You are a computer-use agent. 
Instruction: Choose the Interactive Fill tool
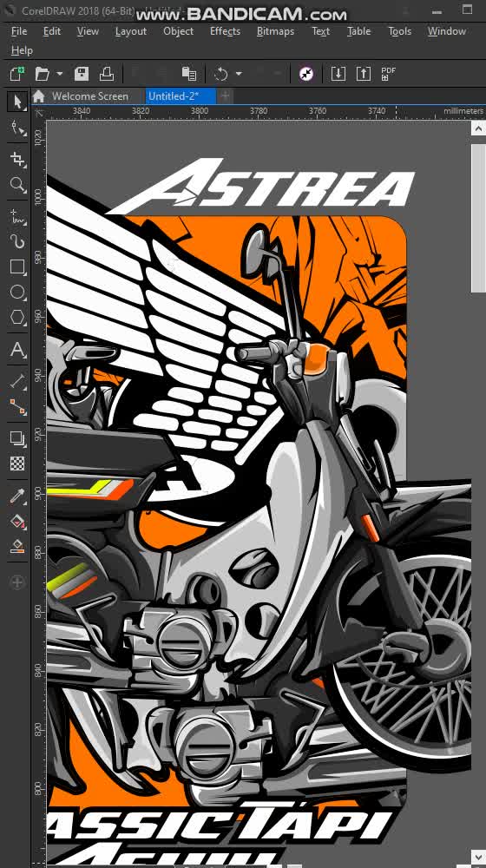[x=17, y=522]
